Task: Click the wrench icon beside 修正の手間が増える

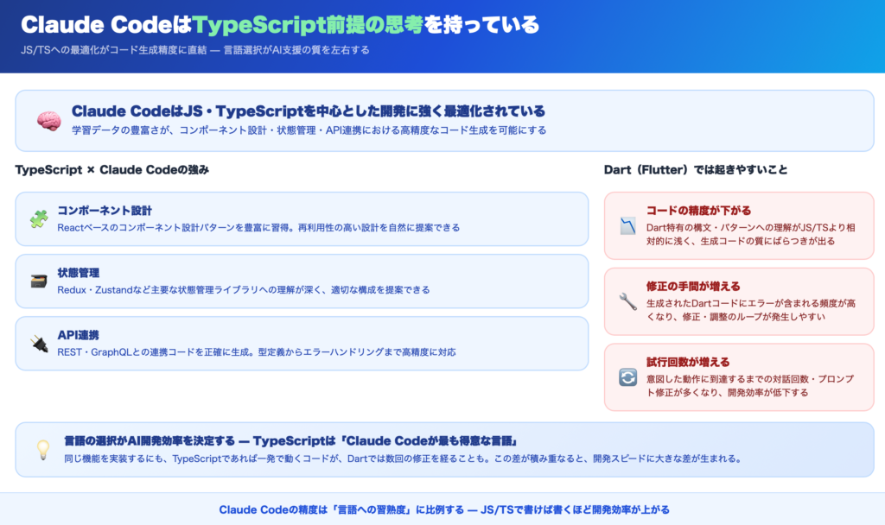Action: 627,301
